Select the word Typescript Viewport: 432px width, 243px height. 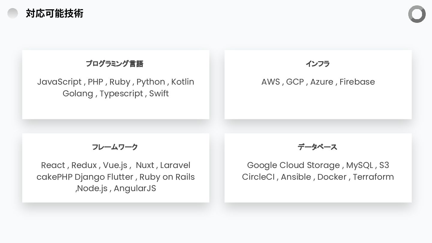click(121, 94)
